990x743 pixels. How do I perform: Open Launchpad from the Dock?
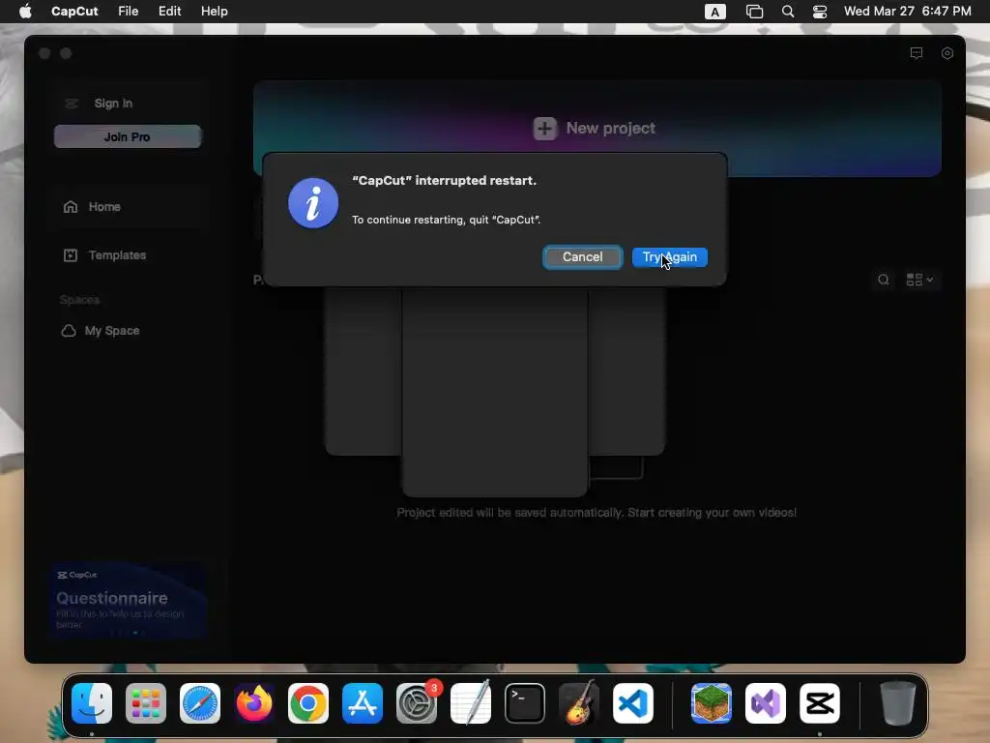point(146,703)
